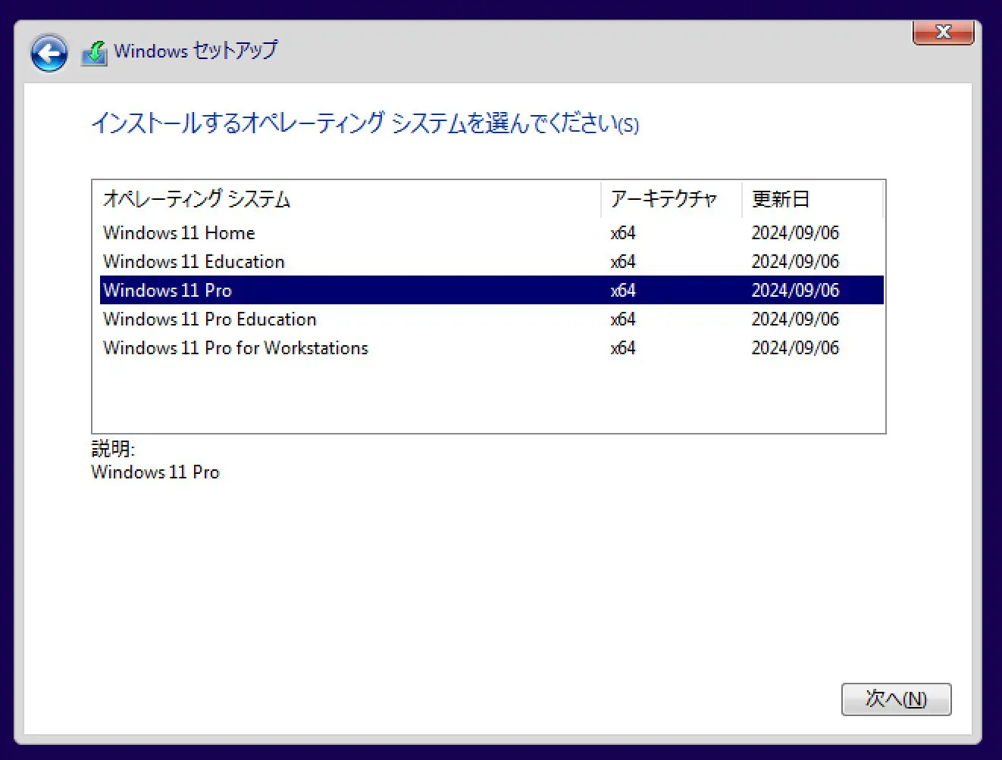
Task: Click the Windows セットアップ title text
Action: point(195,51)
